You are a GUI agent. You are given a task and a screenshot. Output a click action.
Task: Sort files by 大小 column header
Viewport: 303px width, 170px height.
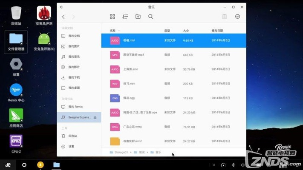(186, 31)
